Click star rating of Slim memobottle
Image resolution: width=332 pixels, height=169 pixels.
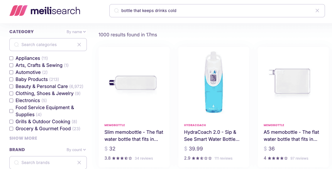(x=122, y=158)
